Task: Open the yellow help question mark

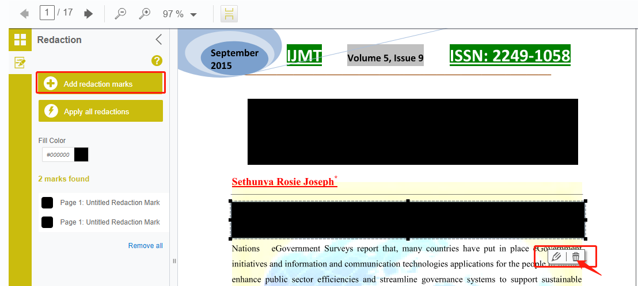Action: coord(157,61)
